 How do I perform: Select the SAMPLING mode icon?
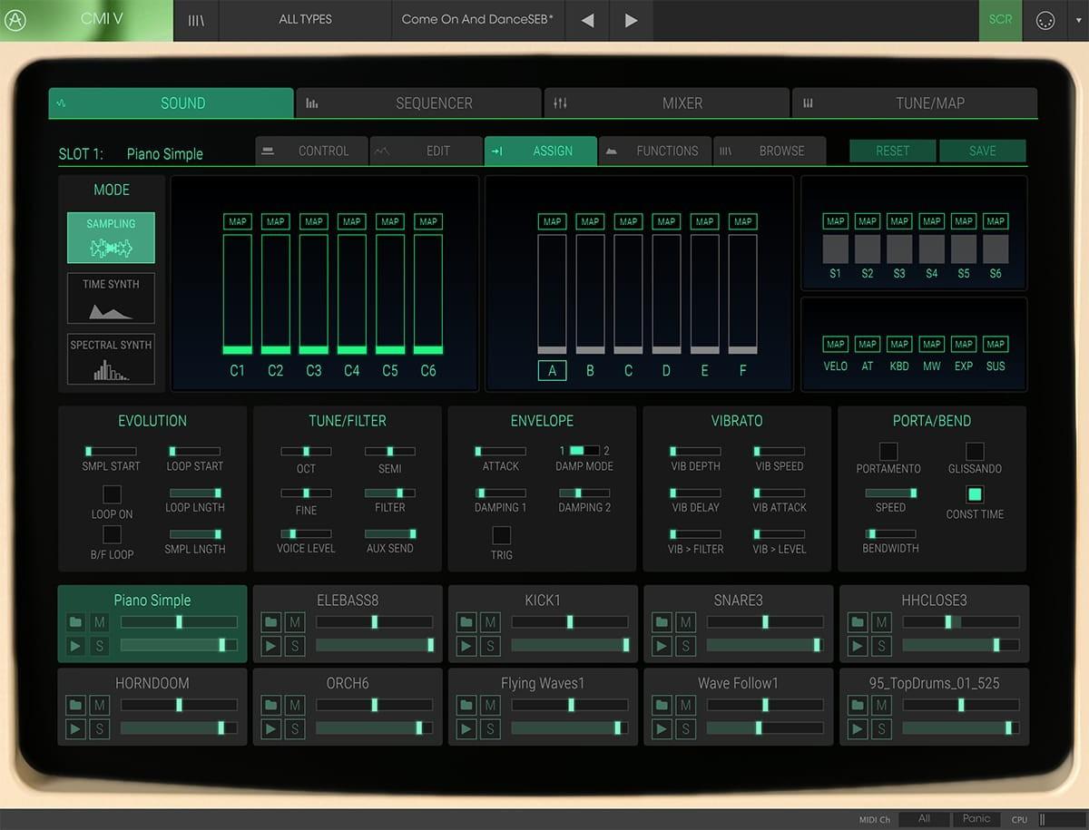click(110, 237)
